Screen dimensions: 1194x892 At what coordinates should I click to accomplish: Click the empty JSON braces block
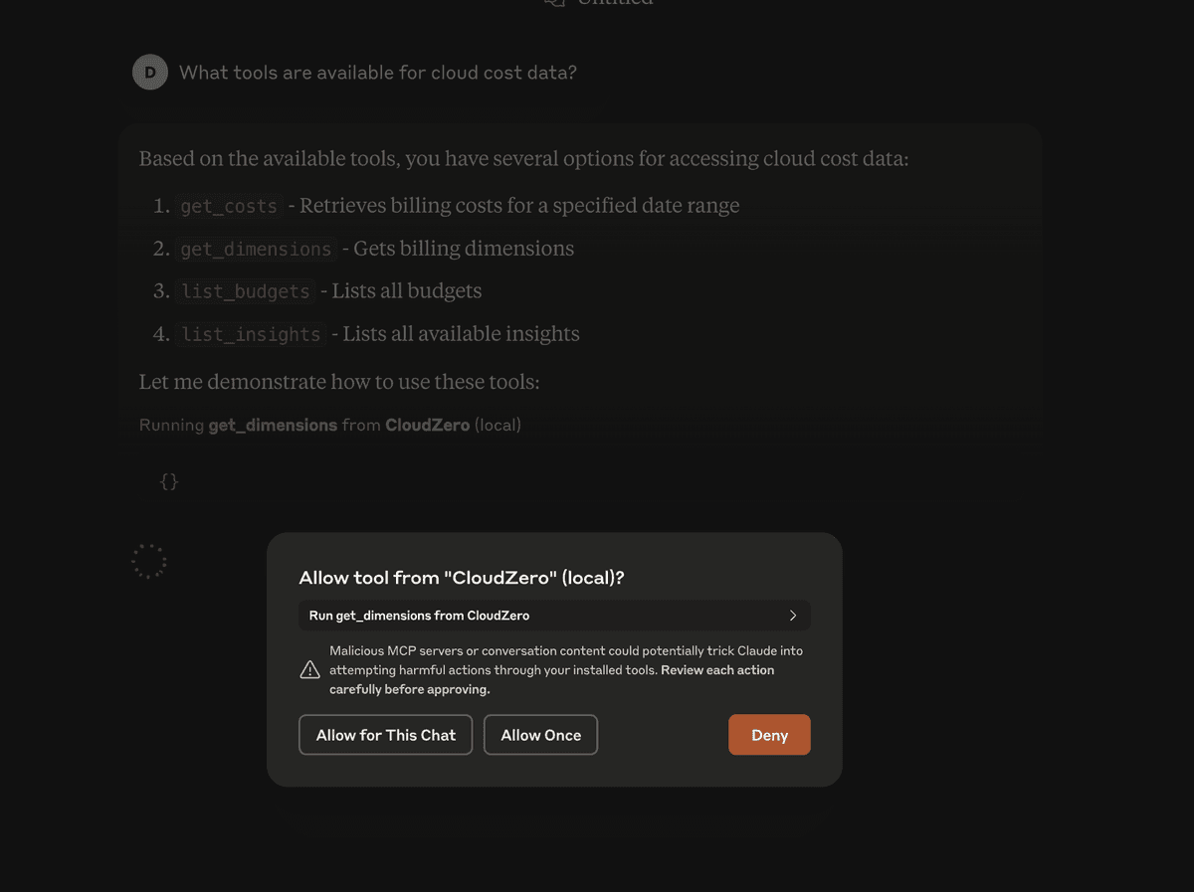(169, 481)
